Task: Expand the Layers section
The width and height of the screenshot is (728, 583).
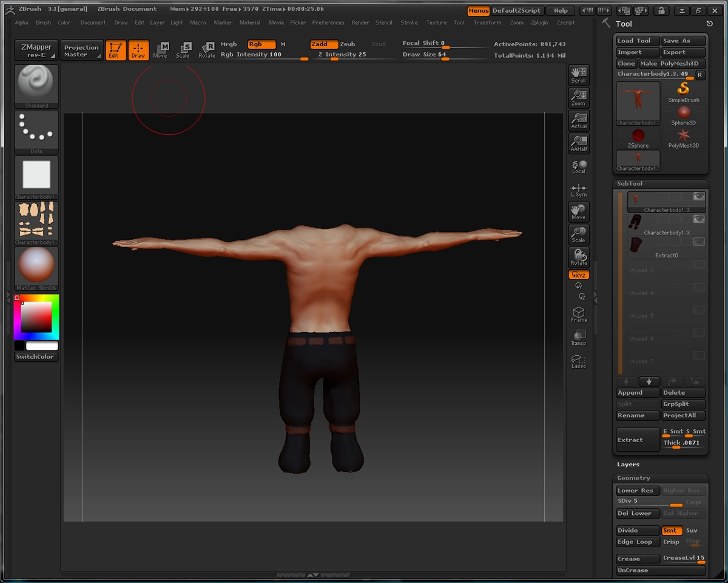Action: [629, 465]
